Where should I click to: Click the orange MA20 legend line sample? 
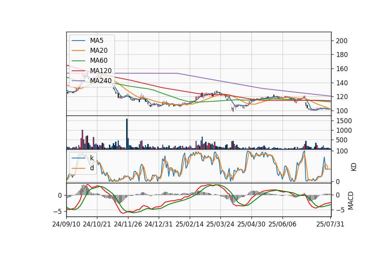pos(78,51)
